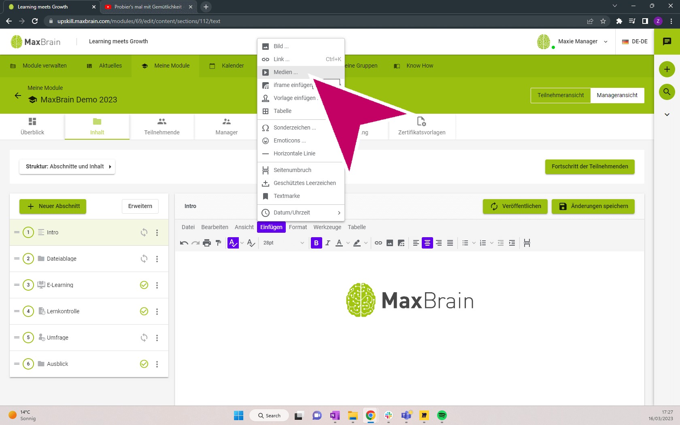The height and width of the screenshot is (425, 680).
Task: Open the DE-DE language selector
Action: [x=635, y=42]
